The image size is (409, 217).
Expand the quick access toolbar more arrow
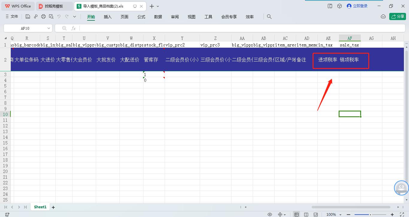(75, 17)
